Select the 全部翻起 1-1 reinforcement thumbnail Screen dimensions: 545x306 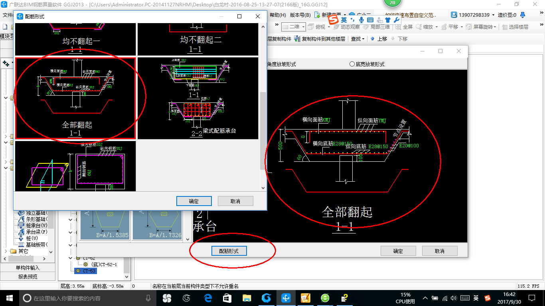(75, 98)
